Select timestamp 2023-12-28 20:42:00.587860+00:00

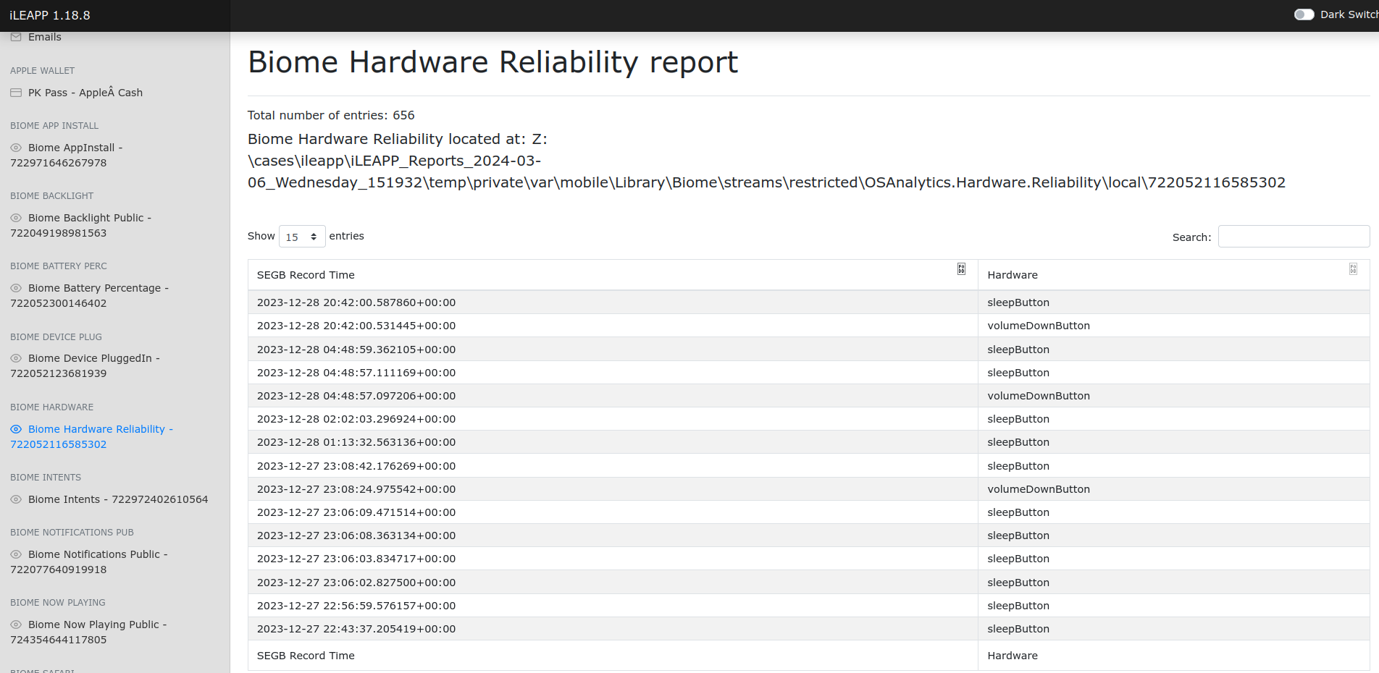tap(356, 302)
